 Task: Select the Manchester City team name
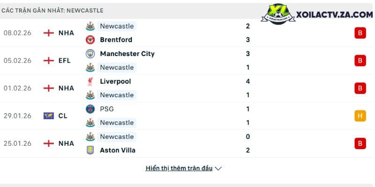coord(127,54)
